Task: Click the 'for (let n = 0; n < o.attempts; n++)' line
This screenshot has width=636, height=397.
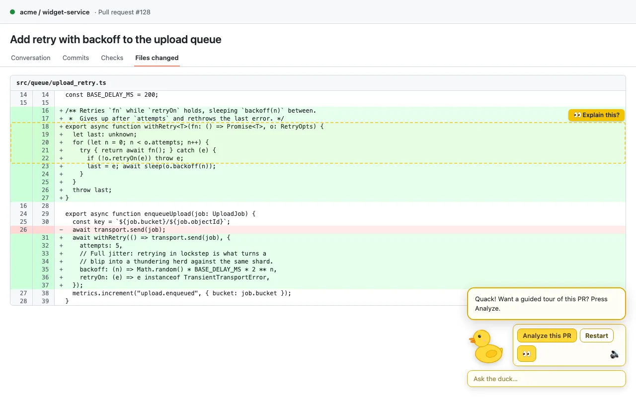Action: click(318, 142)
